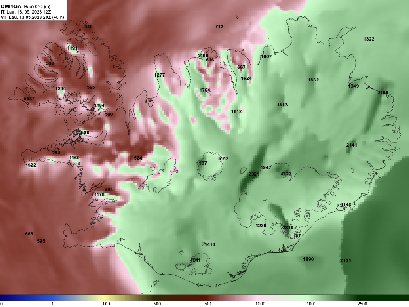
Task: Click the 1612 value on the map
Action: 236,111
